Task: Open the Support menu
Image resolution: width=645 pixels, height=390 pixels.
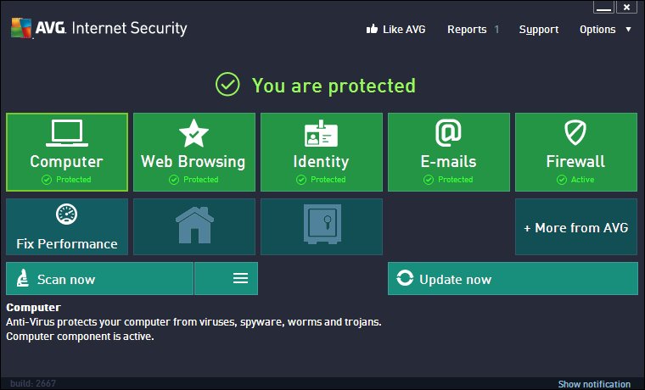Action: point(539,30)
